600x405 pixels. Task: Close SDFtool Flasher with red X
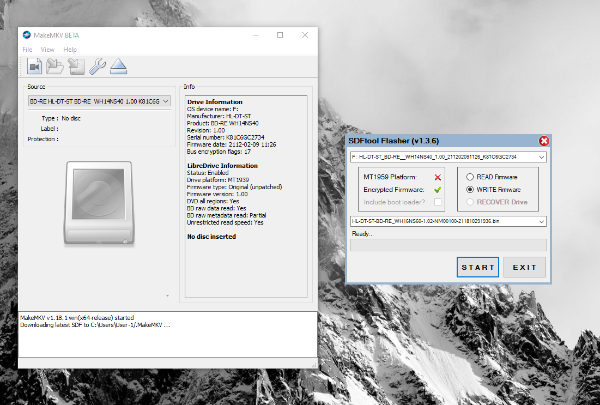click(544, 141)
